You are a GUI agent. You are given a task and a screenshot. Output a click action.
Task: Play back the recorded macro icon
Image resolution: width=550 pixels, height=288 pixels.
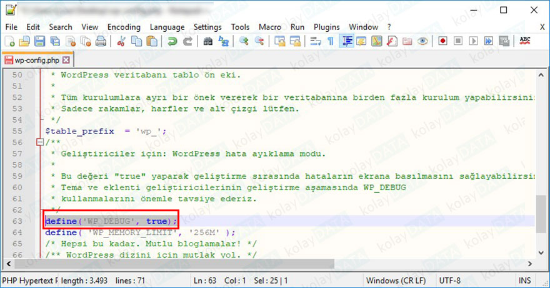[473, 41]
